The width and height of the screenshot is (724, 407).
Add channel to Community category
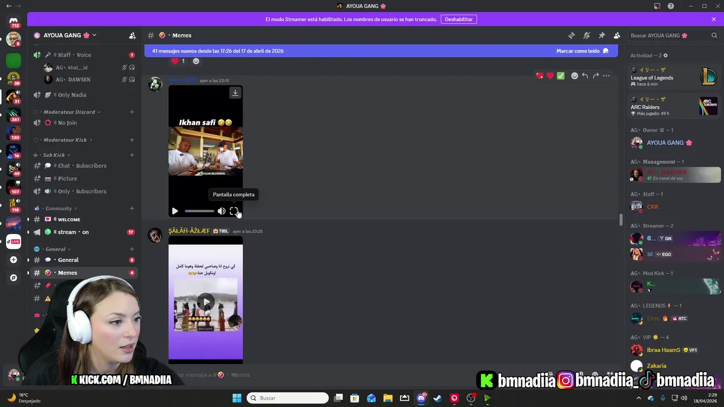tap(132, 209)
